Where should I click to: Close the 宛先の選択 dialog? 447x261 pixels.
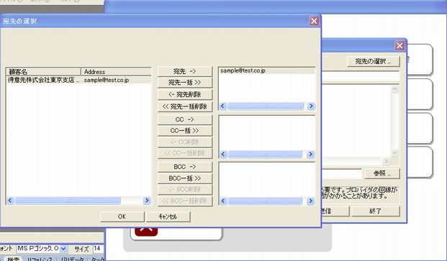click(x=314, y=21)
